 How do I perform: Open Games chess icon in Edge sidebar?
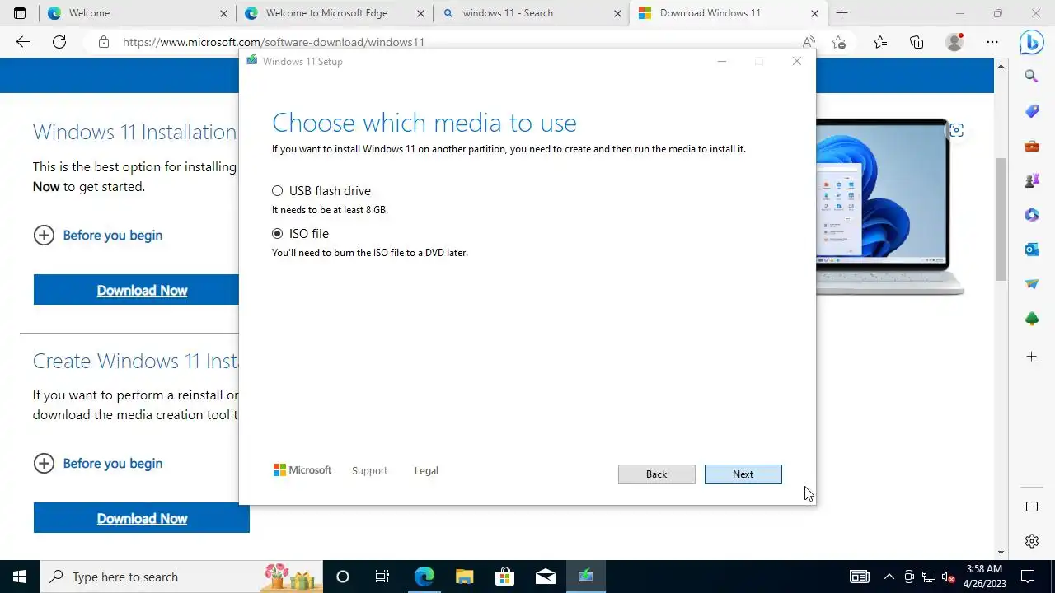coord(1031,180)
